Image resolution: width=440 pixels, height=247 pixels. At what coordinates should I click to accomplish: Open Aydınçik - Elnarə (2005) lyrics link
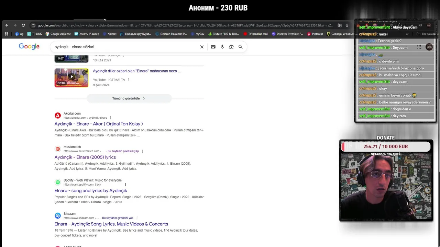coord(85,157)
